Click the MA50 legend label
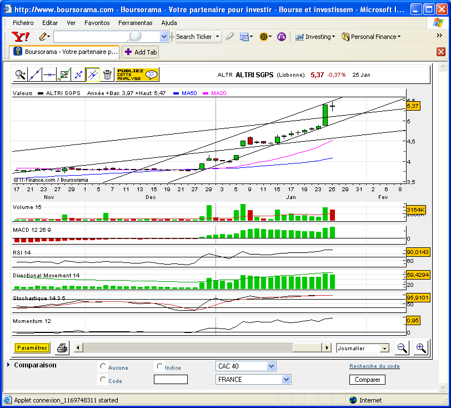This screenshot has width=451, height=408. point(189,93)
